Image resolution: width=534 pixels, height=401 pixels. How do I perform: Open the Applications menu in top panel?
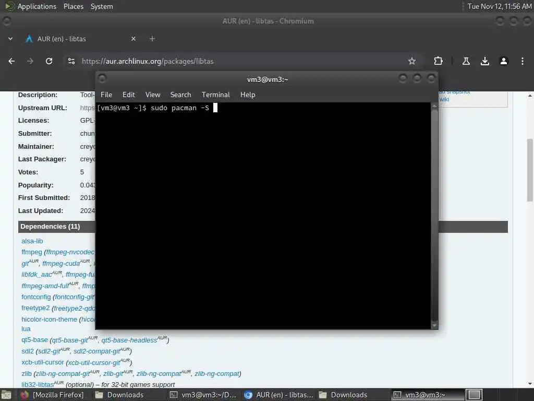[37, 6]
